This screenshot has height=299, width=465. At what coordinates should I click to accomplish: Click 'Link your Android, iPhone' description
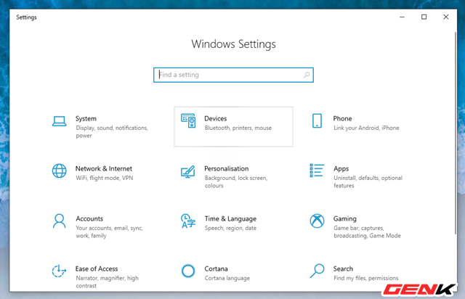point(366,128)
